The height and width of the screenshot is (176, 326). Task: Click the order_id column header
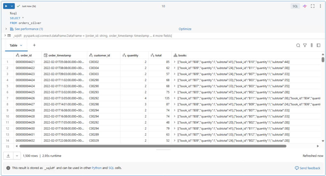coord(26,55)
